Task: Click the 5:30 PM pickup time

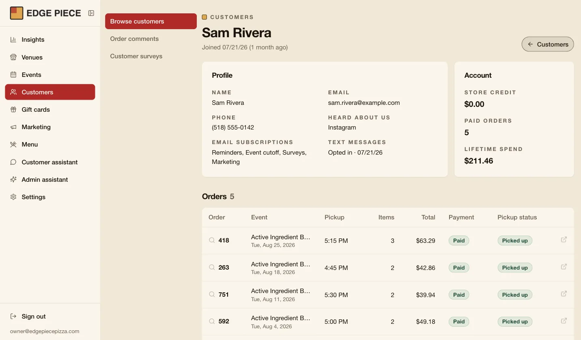Action: click(336, 295)
